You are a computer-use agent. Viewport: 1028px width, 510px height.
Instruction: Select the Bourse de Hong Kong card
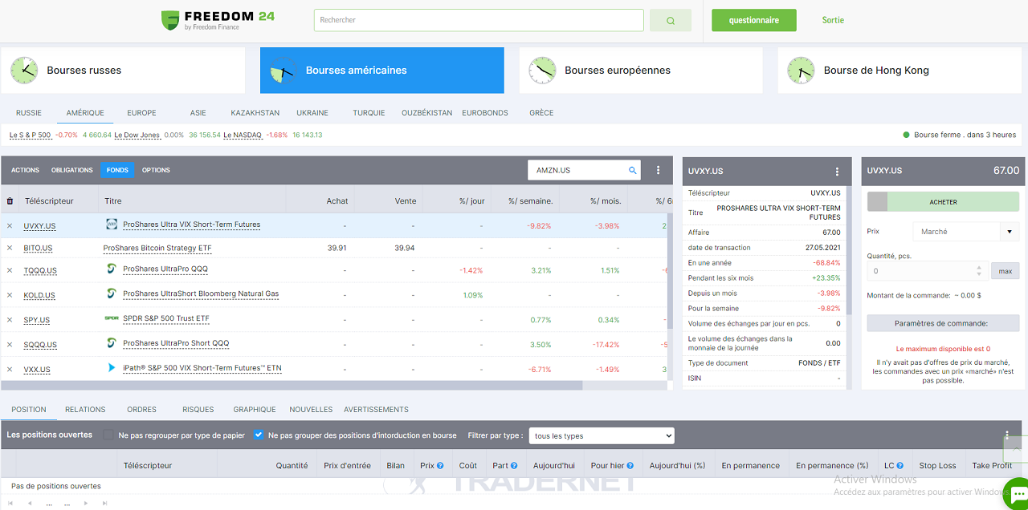click(899, 71)
